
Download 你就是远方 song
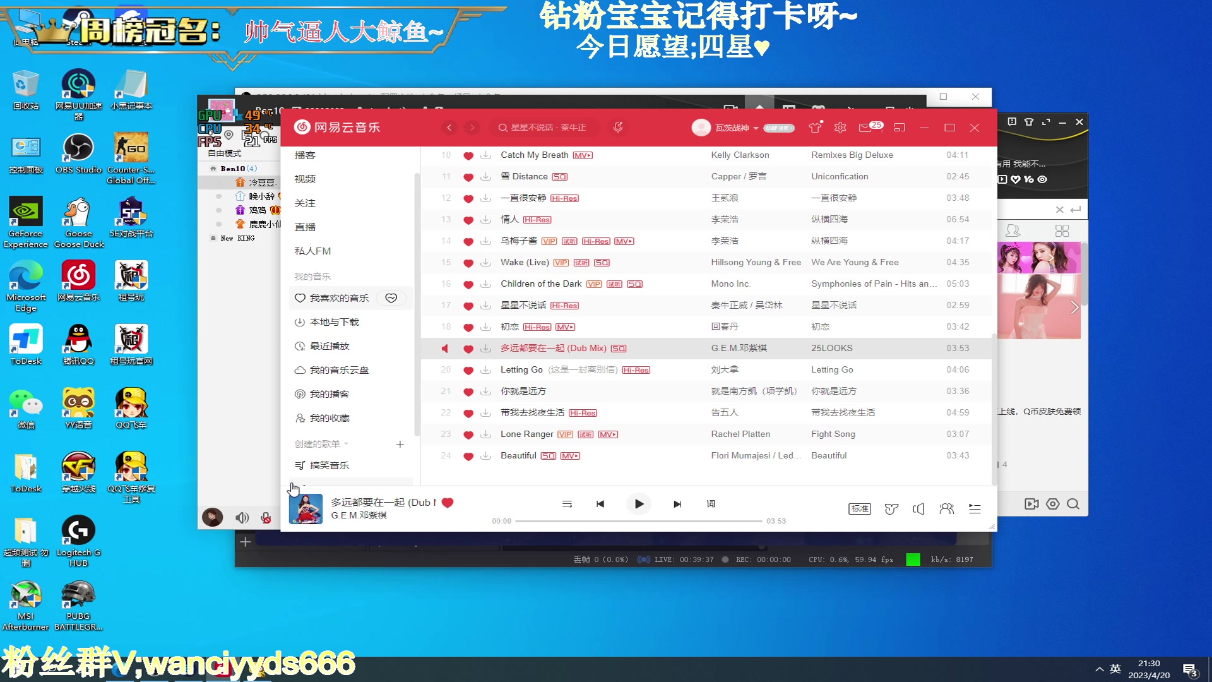(x=485, y=392)
